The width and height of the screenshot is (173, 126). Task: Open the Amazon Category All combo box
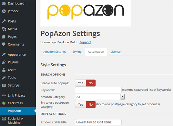point(100,97)
